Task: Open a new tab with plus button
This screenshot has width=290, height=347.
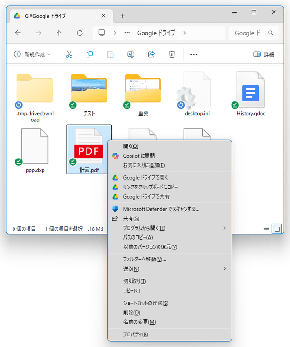Action: tap(122, 16)
